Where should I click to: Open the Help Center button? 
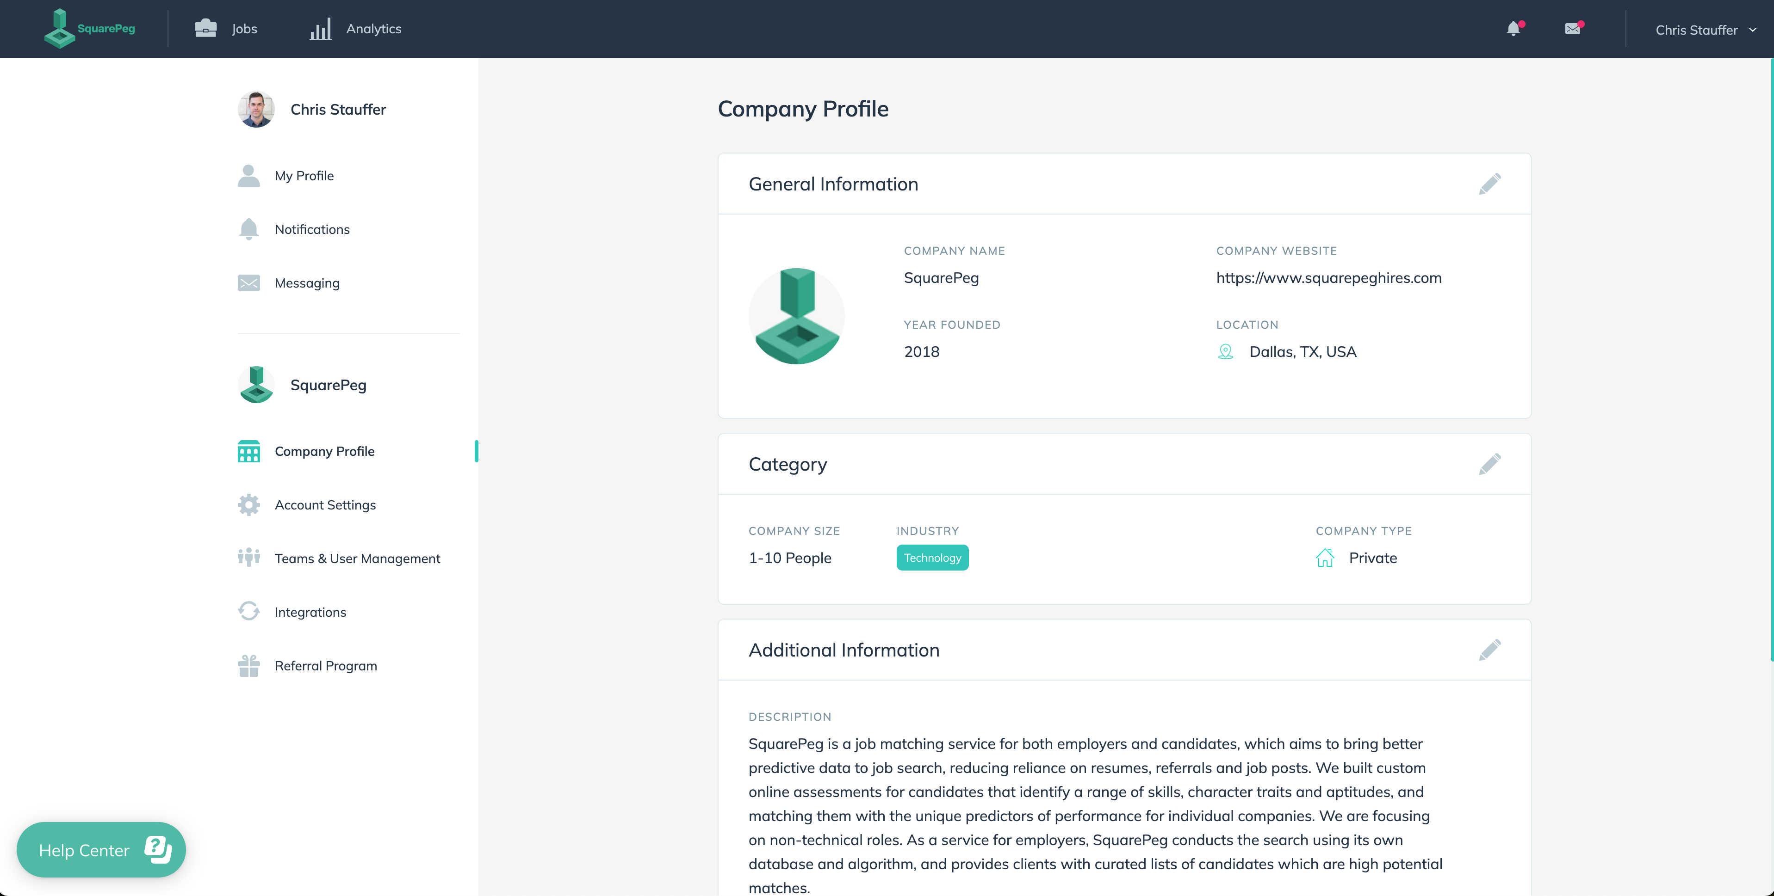[101, 850]
